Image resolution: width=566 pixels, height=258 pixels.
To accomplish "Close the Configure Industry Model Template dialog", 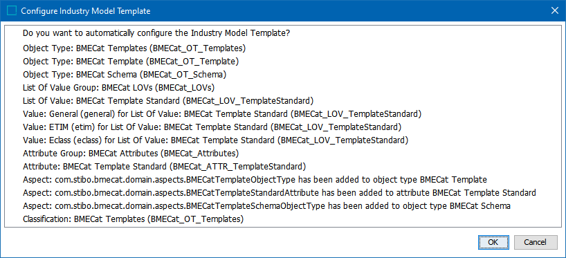I will [x=554, y=11].
